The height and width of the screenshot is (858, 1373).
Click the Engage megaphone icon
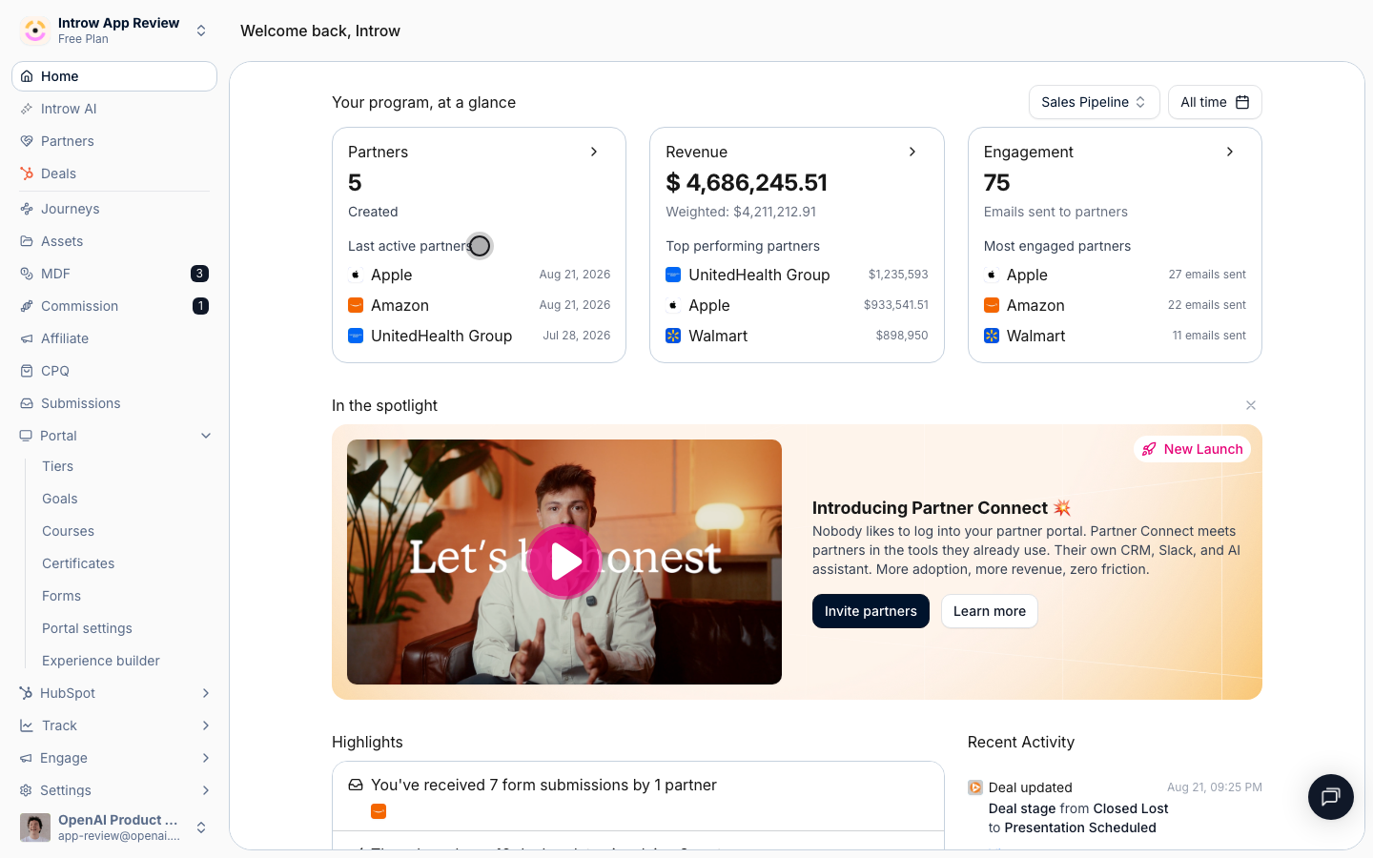26,758
